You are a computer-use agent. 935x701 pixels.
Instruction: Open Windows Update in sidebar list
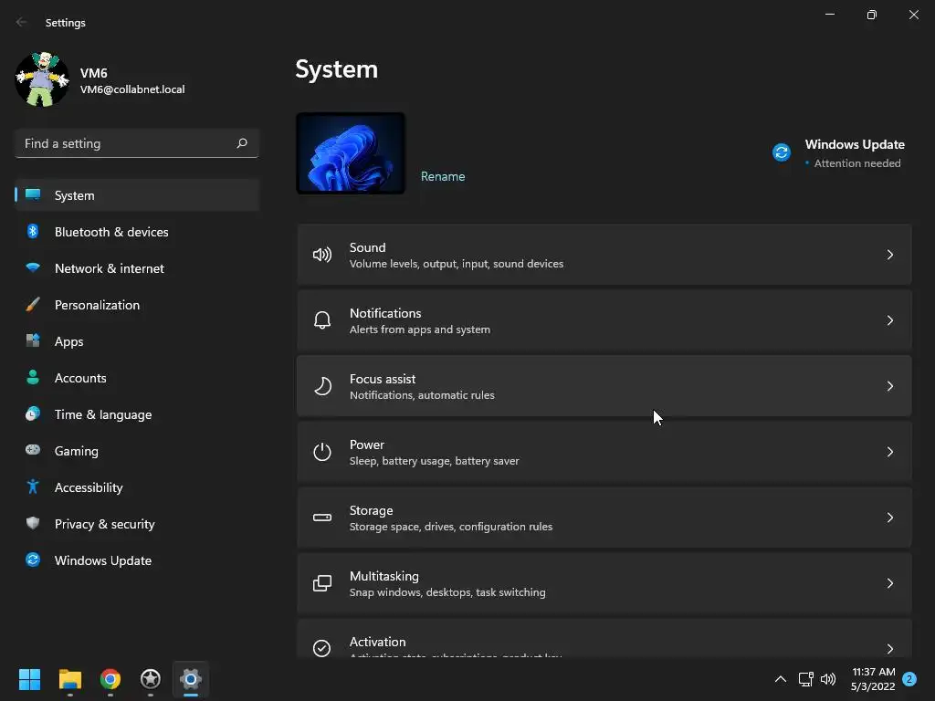(137, 560)
